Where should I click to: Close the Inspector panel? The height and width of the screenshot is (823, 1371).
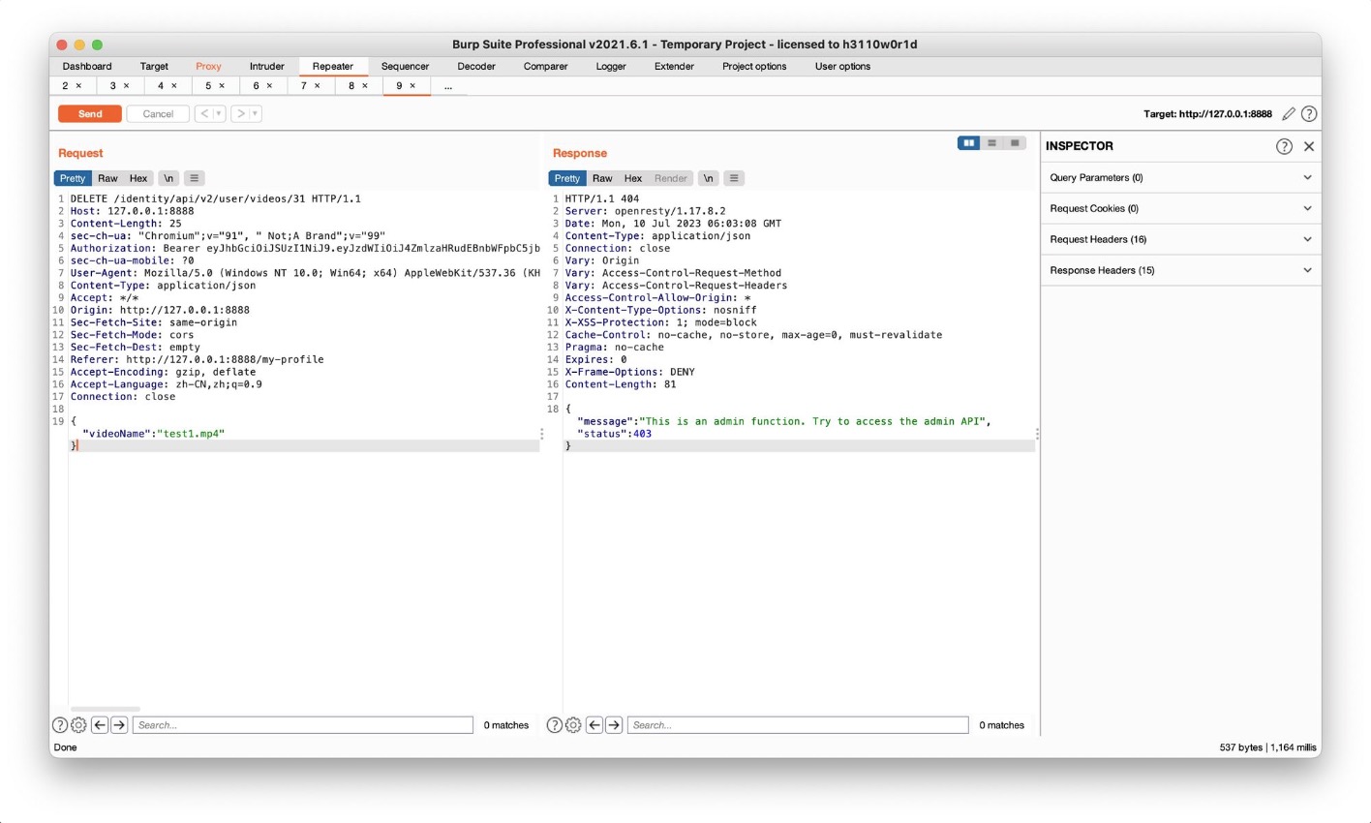click(1309, 146)
